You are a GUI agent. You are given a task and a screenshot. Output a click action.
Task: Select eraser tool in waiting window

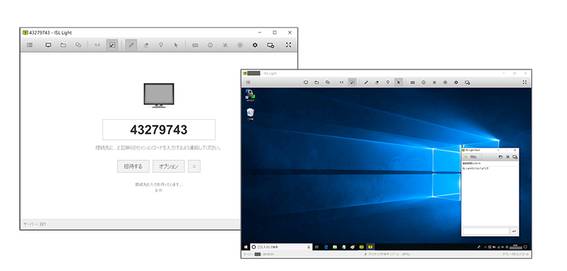146,45
